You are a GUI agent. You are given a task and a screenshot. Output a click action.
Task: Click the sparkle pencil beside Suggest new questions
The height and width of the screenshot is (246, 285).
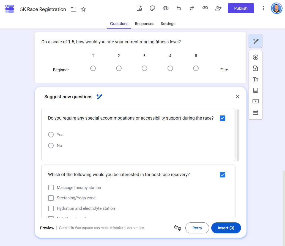pyautogui.click(x=99, y=97)
